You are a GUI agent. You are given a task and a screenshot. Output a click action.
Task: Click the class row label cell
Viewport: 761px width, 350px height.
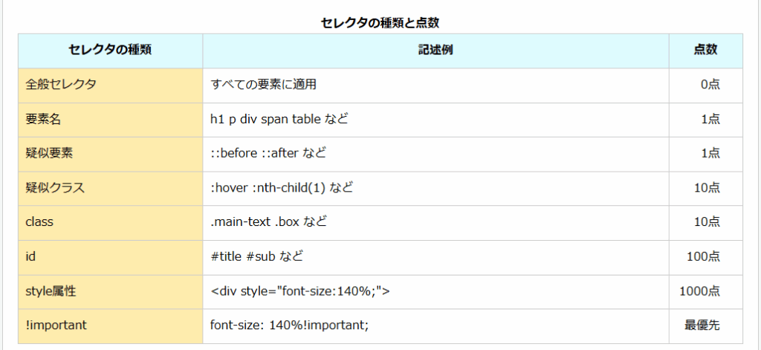click(x=110, y=223)
